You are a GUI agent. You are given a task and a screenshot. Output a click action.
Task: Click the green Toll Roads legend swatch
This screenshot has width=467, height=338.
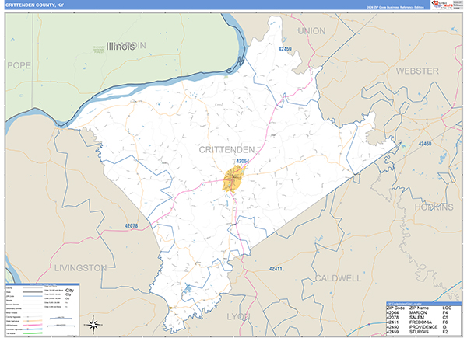click(33, 333)
